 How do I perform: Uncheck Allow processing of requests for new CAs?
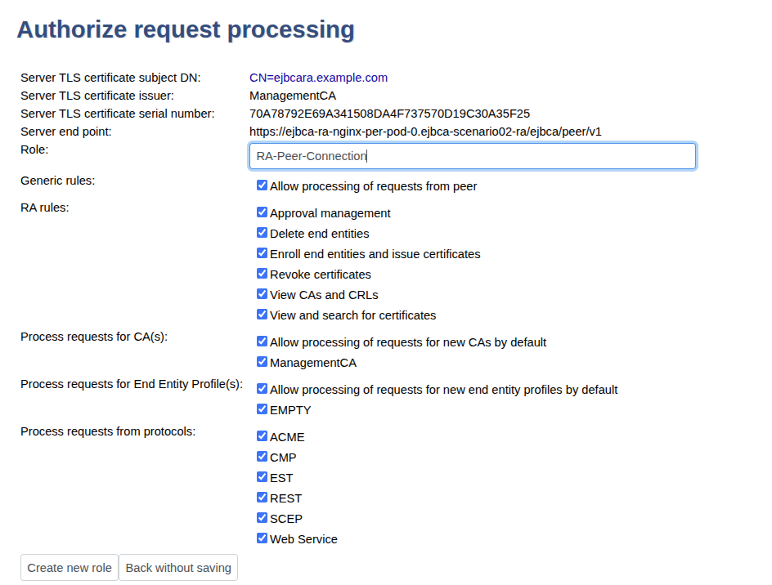(262, 341)
